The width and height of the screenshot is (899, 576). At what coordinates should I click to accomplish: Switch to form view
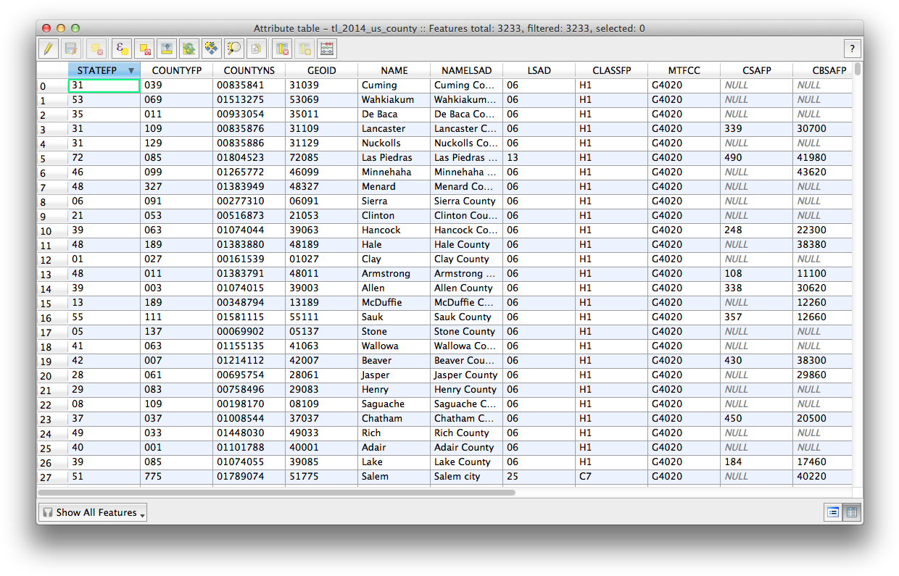tap(834, 512)
